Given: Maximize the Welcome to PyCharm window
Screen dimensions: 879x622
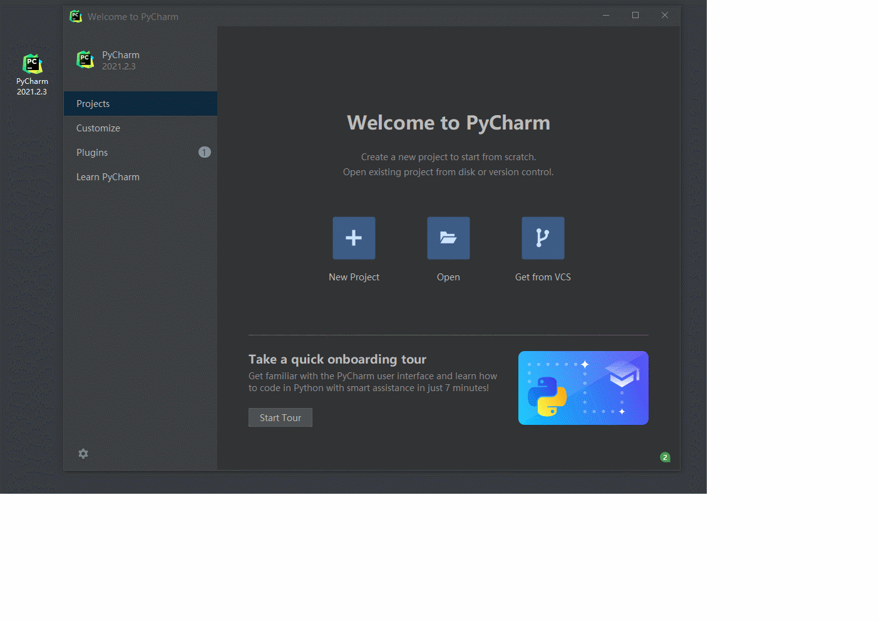Looking at the screenshot, I should [635, 16].
